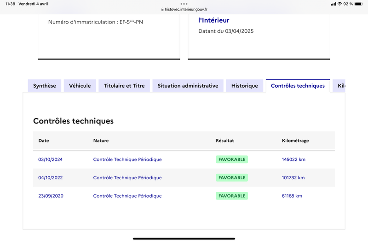
Task: Switch to the Véhicule tab
Action: click(80, 86)
